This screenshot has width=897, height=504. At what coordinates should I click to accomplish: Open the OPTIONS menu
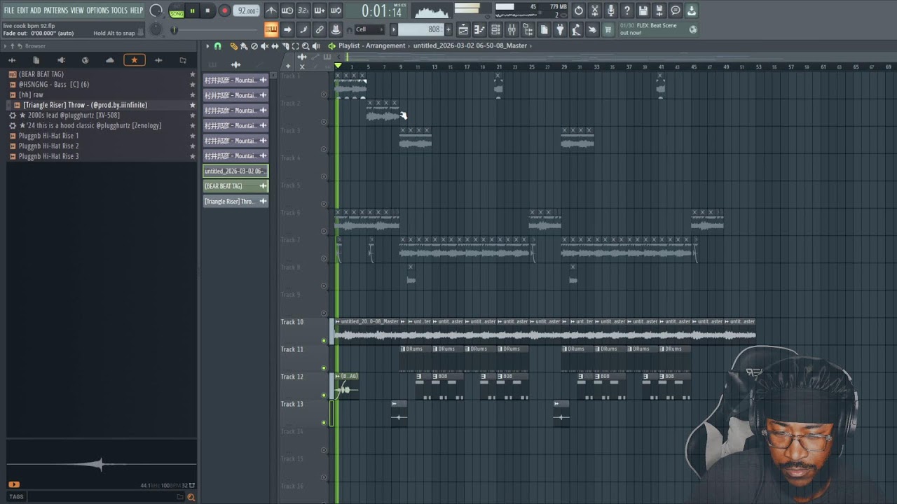click(98, 10)
